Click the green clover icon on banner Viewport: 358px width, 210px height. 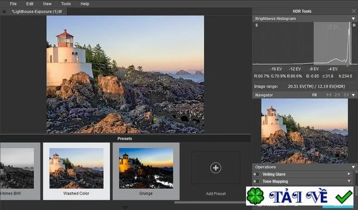(256, 196)
